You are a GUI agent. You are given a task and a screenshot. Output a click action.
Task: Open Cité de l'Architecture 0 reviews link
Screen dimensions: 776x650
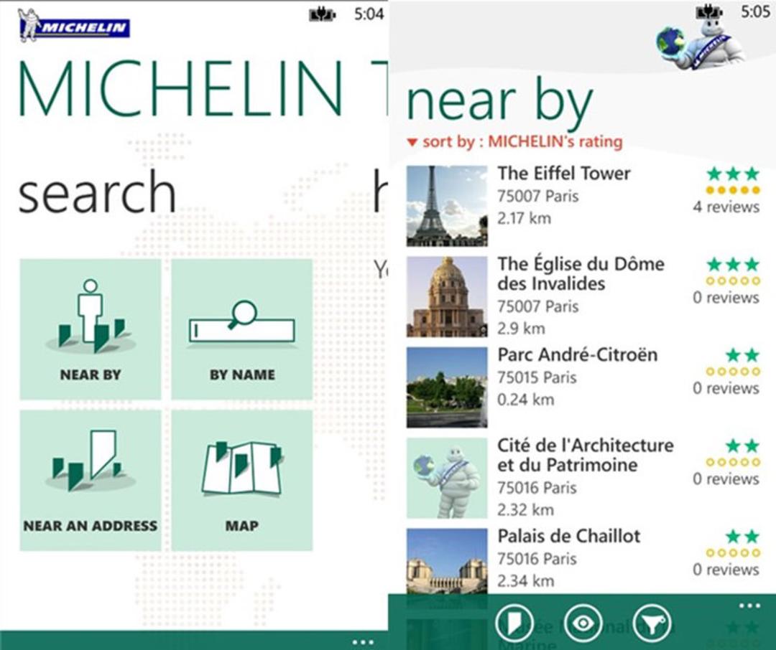pos(726,479)
